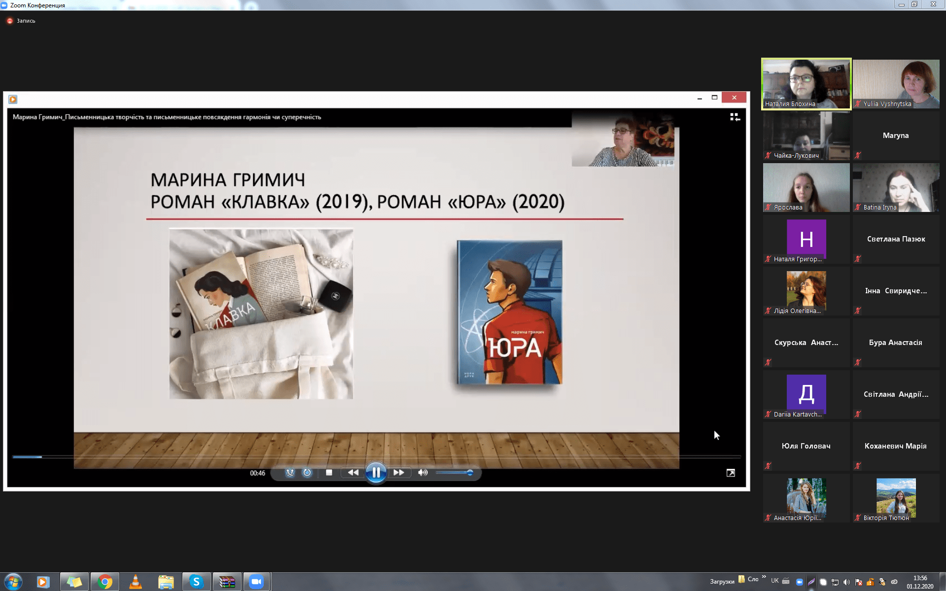Image resolution: width=946 pixels, height=591 pixels.
Task: Select Batina Iryna's participant video tile
Action: [896, 187]
